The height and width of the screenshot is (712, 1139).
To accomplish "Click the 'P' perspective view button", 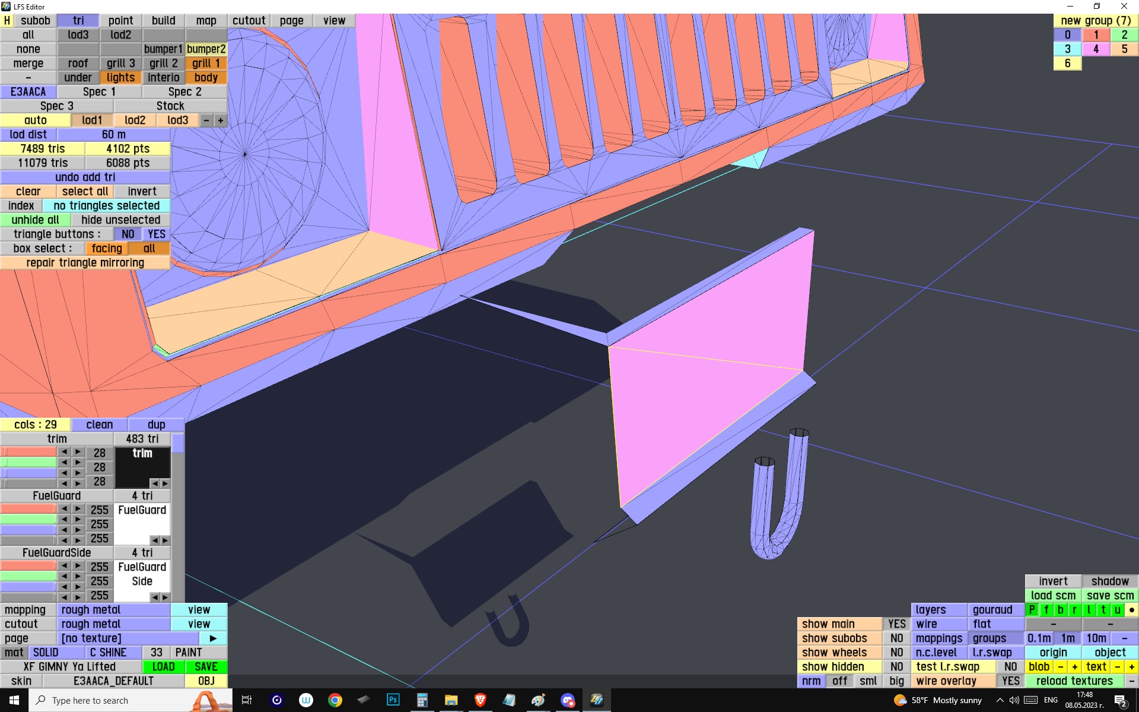I will (x=1032, y=609).
